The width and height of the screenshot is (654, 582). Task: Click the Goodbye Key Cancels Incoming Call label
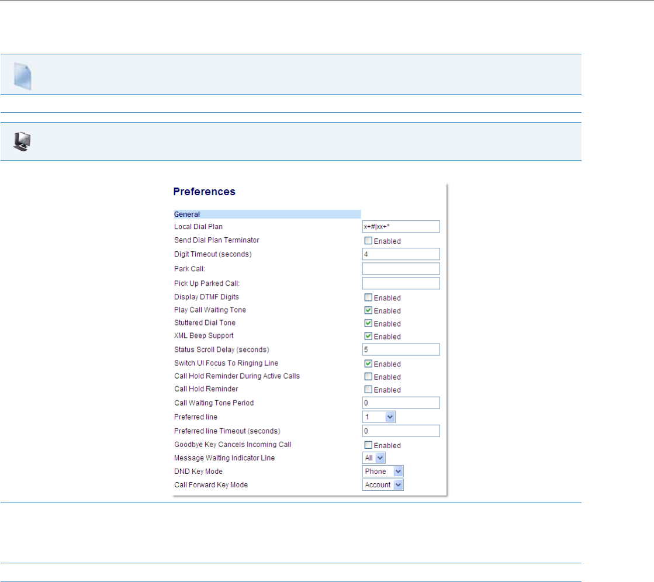(233, 445)
